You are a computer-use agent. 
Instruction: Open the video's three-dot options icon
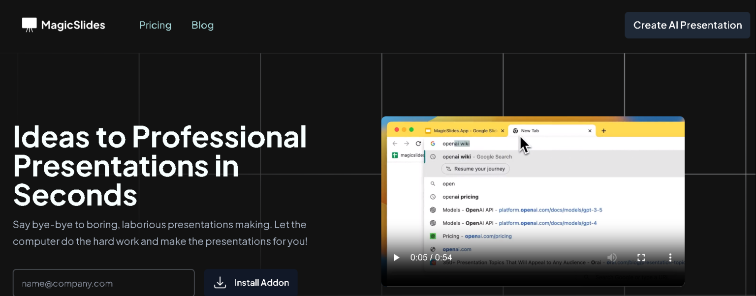click(670, 257)
